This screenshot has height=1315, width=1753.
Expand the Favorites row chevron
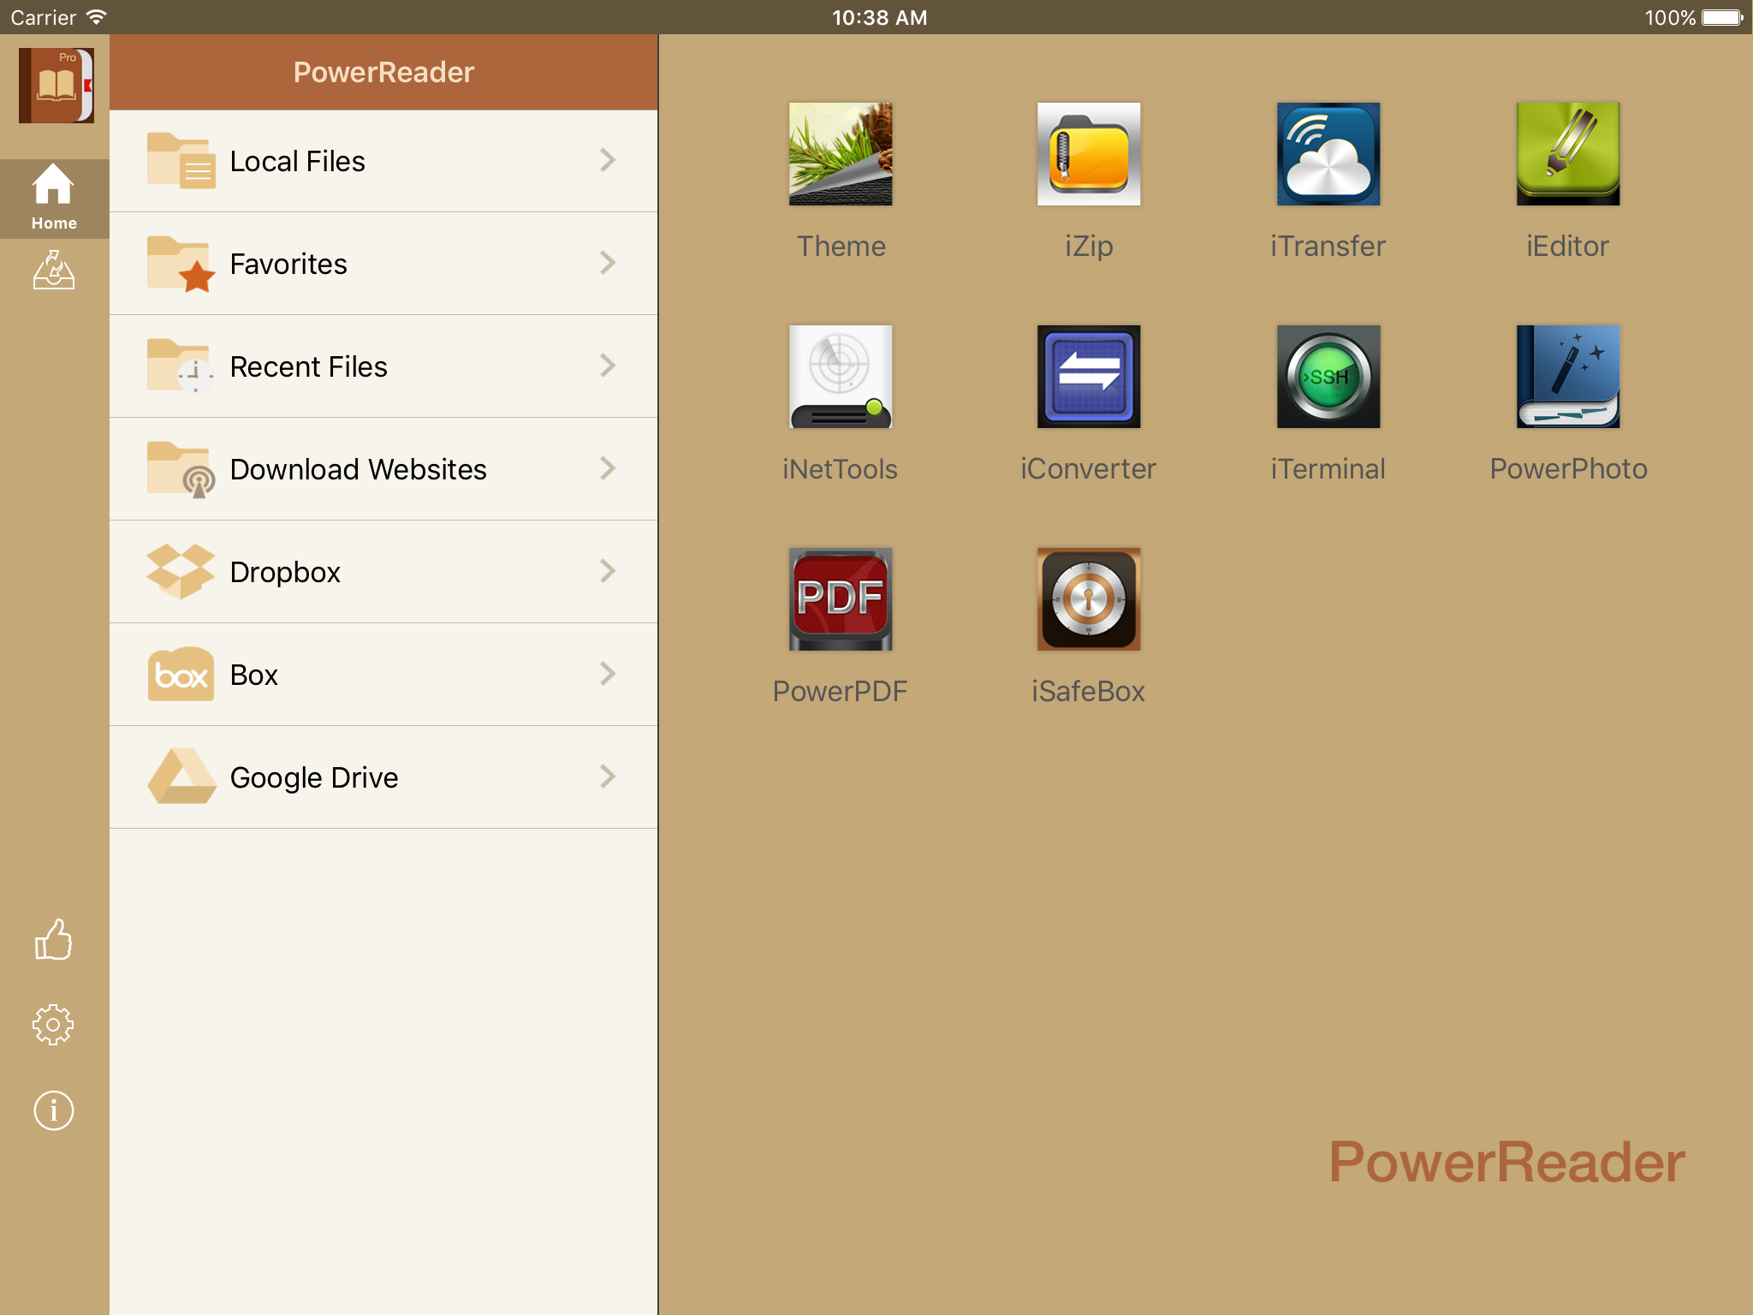pyautogui.click(x=608, y=263)
